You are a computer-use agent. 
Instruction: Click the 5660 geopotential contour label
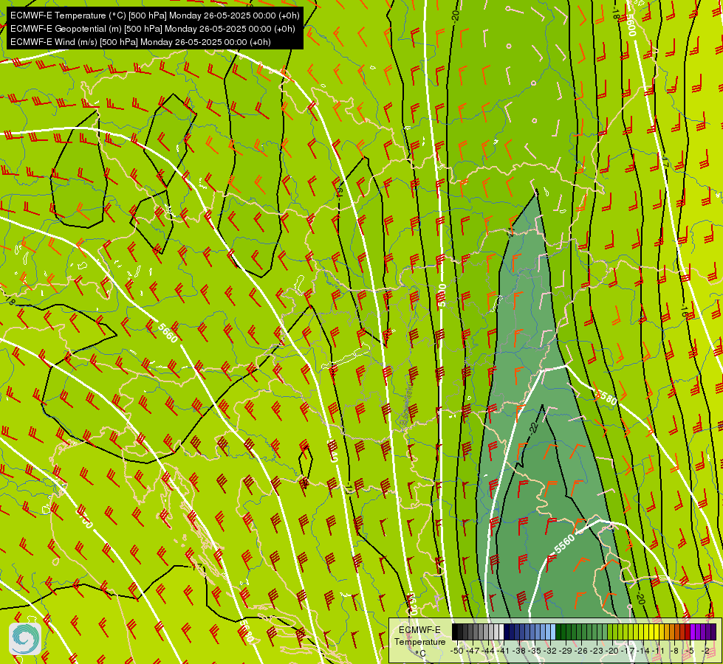[167, 333]
